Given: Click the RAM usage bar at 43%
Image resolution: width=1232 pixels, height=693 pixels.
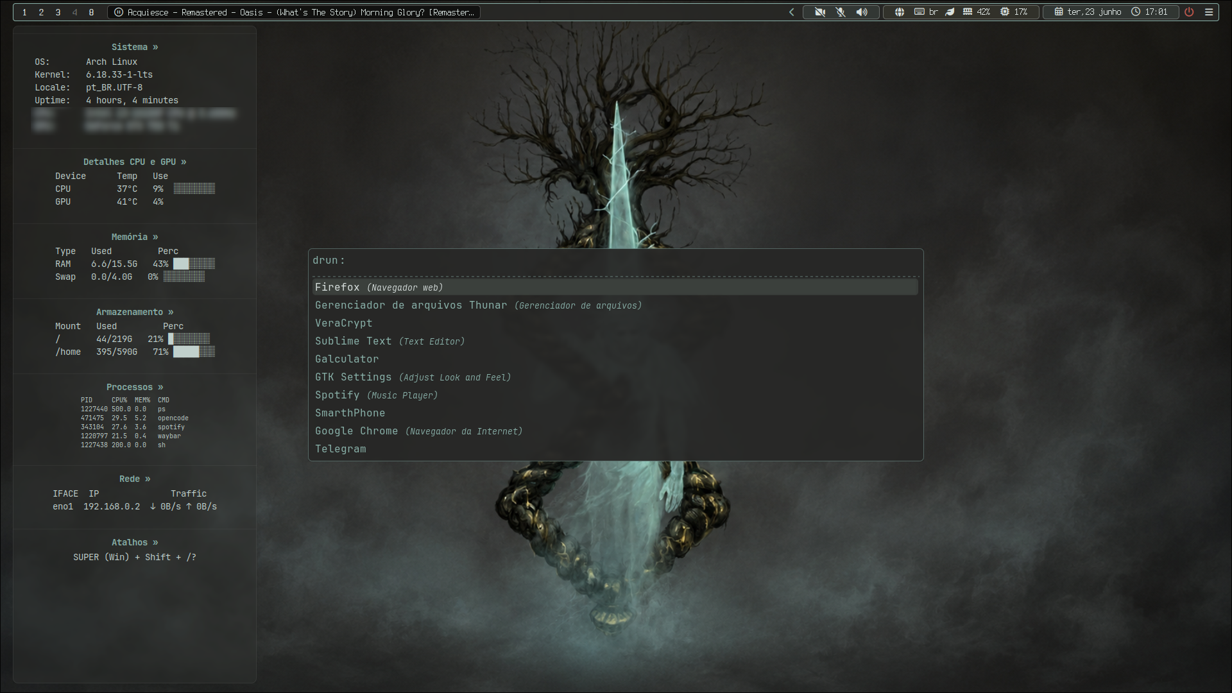Looking at the screenshot, I should pos(194,264).
